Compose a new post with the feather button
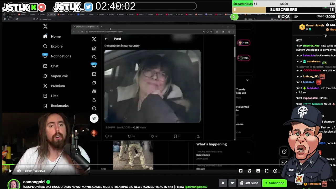The width and height of the screenshot is (336, 189). coord(94,118)
